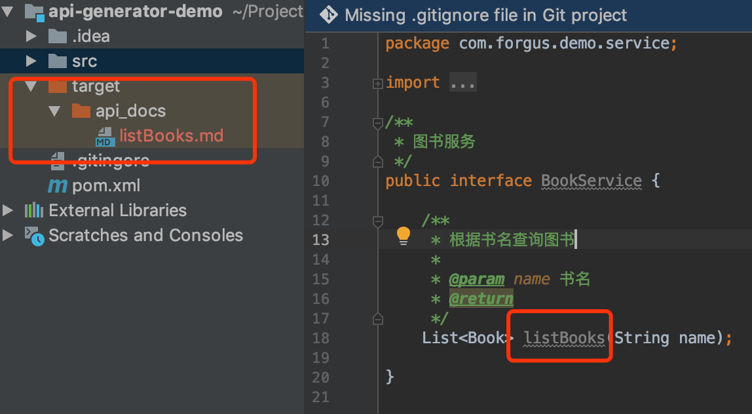This screenshot has height=414, width=752.
Task: Expand the src folder arrow
Action: pos(31,61)
